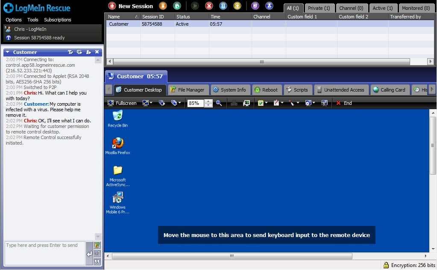Click the Reboot tab
The height and width of the screenshot is (270, 437).
tap(267, 90)
